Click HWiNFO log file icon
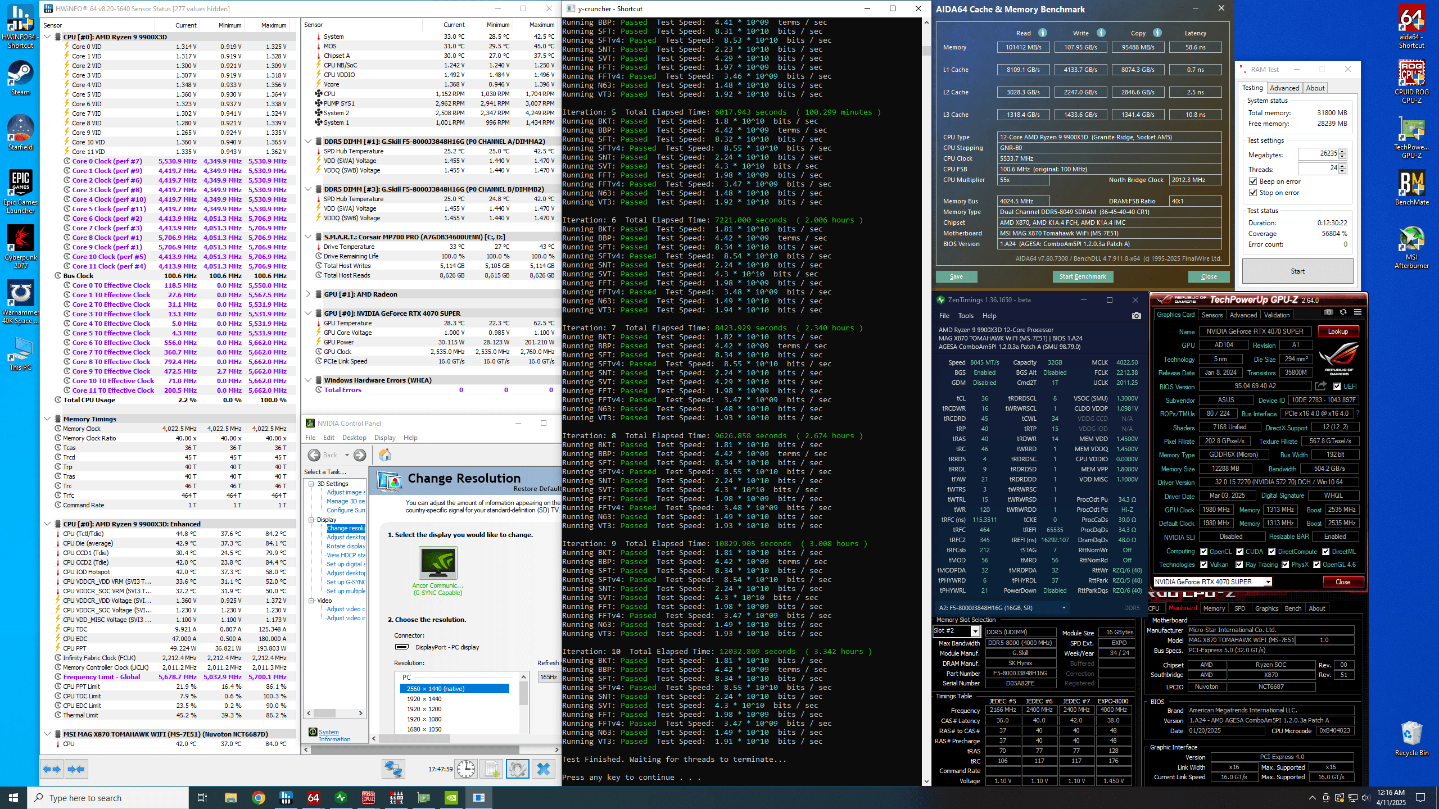The width and height of the screenshot is (1439, 809). coord(492,769)
